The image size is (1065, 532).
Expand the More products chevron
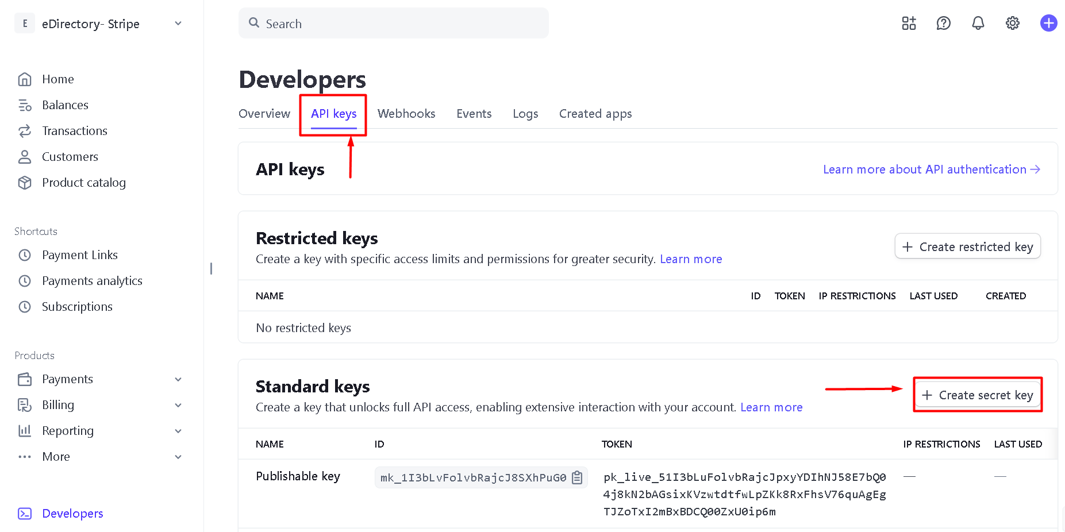(x=178, y=457)
